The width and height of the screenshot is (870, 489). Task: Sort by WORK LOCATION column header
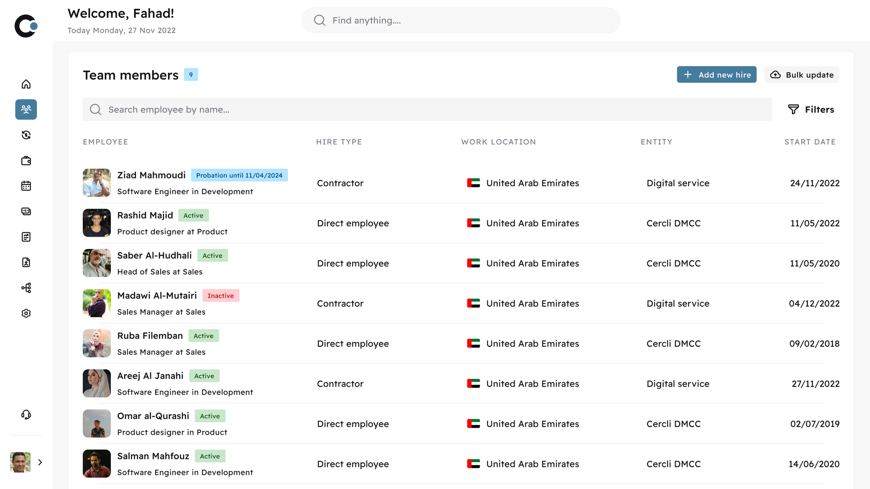498,142
